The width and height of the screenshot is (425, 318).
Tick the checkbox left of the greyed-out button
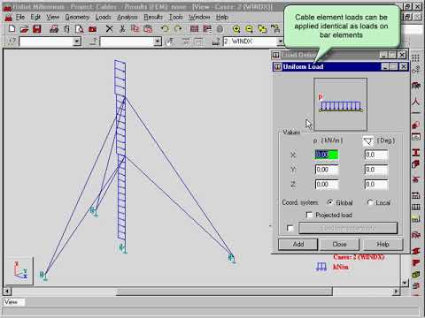(290, 228)
